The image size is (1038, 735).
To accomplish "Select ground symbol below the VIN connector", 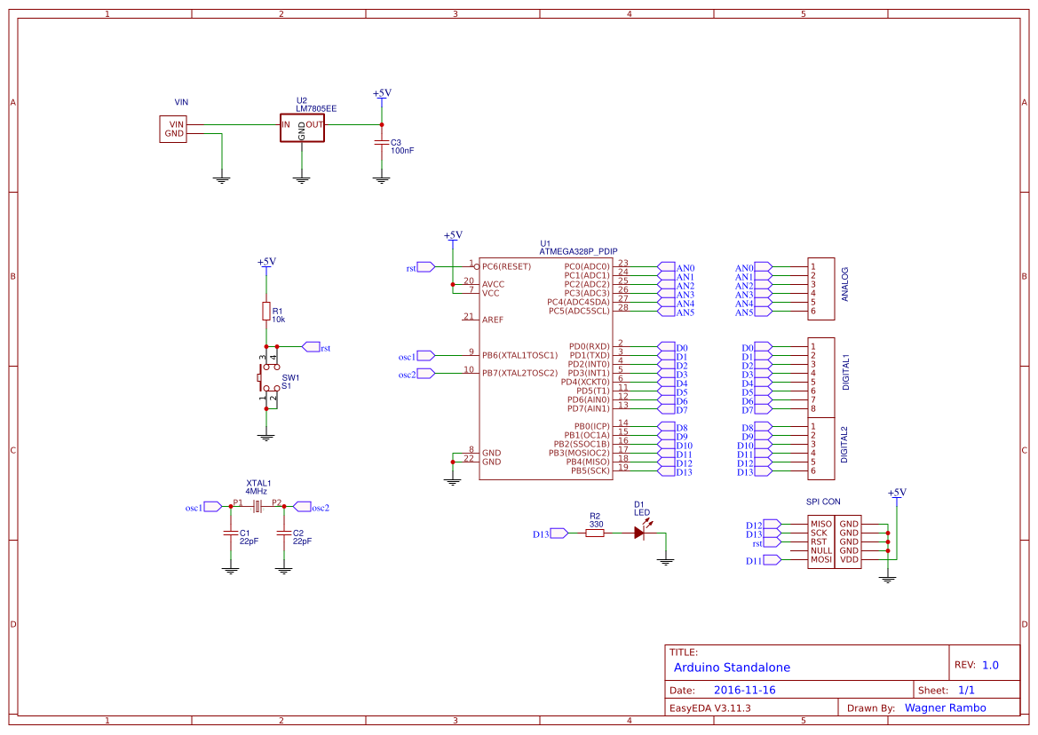I will [222, 179].
